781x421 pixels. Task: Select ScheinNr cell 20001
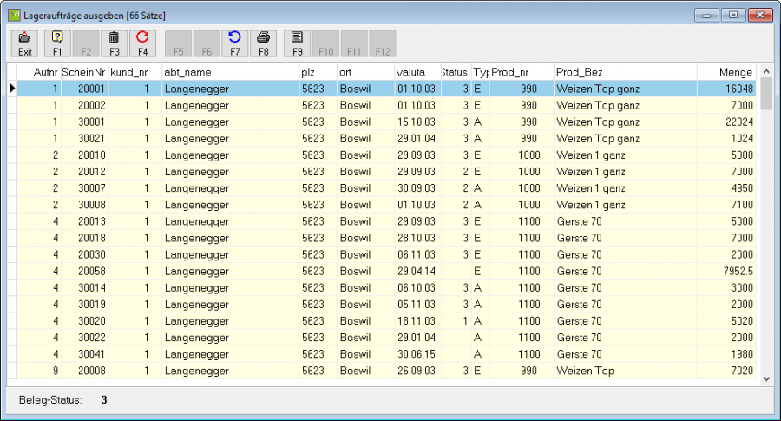pos(83,89)
